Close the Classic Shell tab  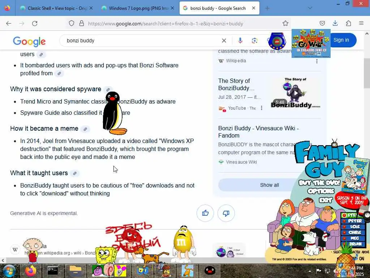click(x=91, y=8)
